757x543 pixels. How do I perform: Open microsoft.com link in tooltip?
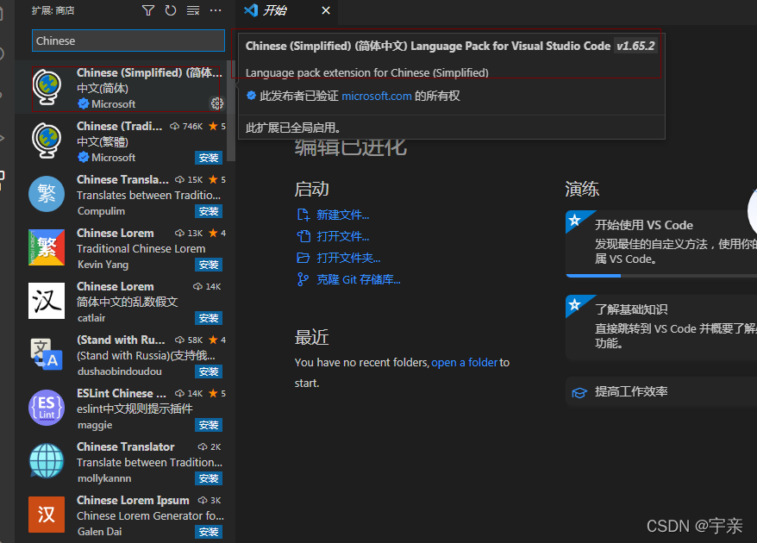(x=377, y=96)
